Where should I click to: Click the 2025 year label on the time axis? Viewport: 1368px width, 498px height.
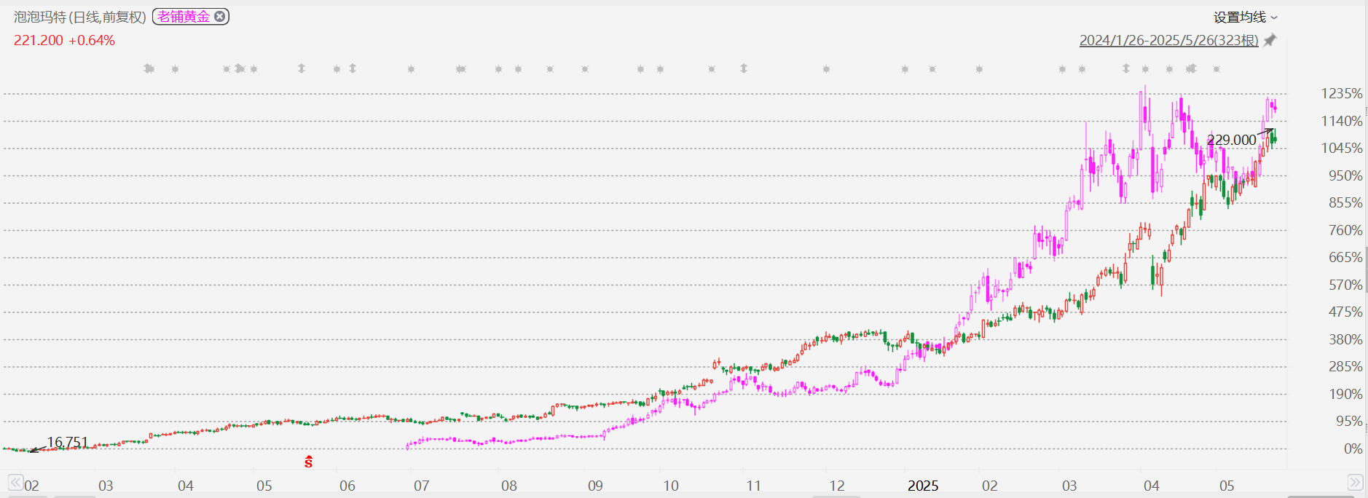point(923,486)
